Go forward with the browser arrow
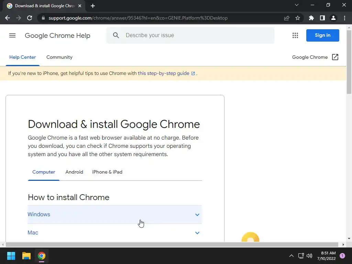This screenshot has height=264, width=352. 19,18
